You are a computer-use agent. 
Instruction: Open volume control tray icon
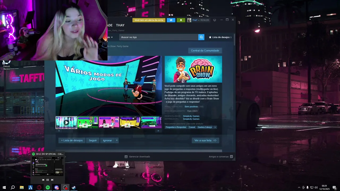[x=316, y=188]
